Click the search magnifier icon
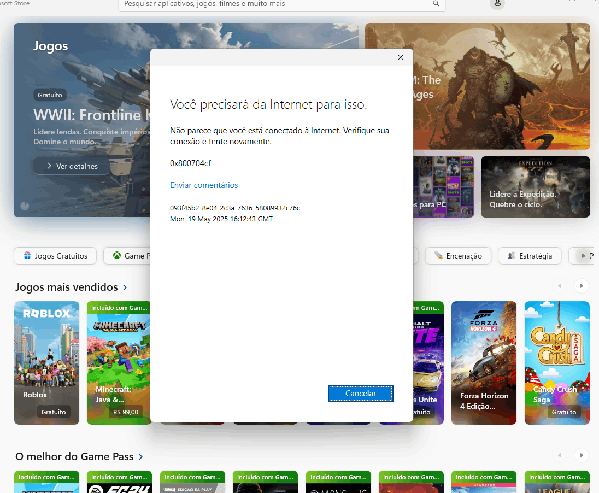 click(x=436, y=3)
